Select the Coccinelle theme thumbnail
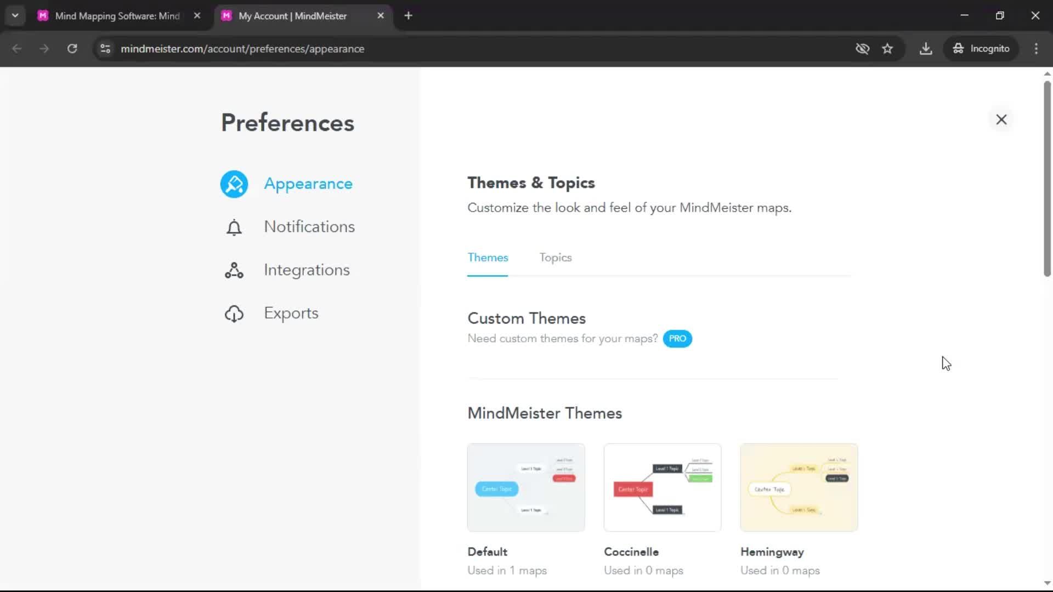Image resolution: width=1053 pixels, height=592 pixels. coord(663,487)
